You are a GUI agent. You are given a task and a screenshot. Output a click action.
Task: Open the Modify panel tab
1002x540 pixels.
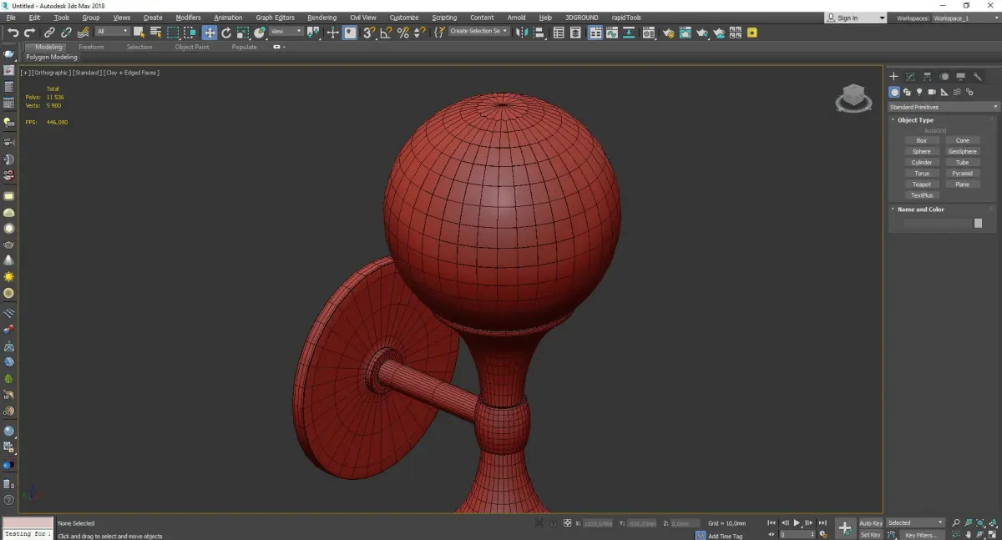pos(911,77)
